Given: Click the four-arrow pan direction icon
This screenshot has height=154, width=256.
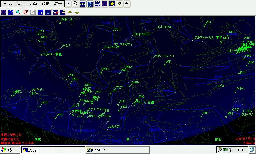Looking at the screenshot, I should [11, 12].
